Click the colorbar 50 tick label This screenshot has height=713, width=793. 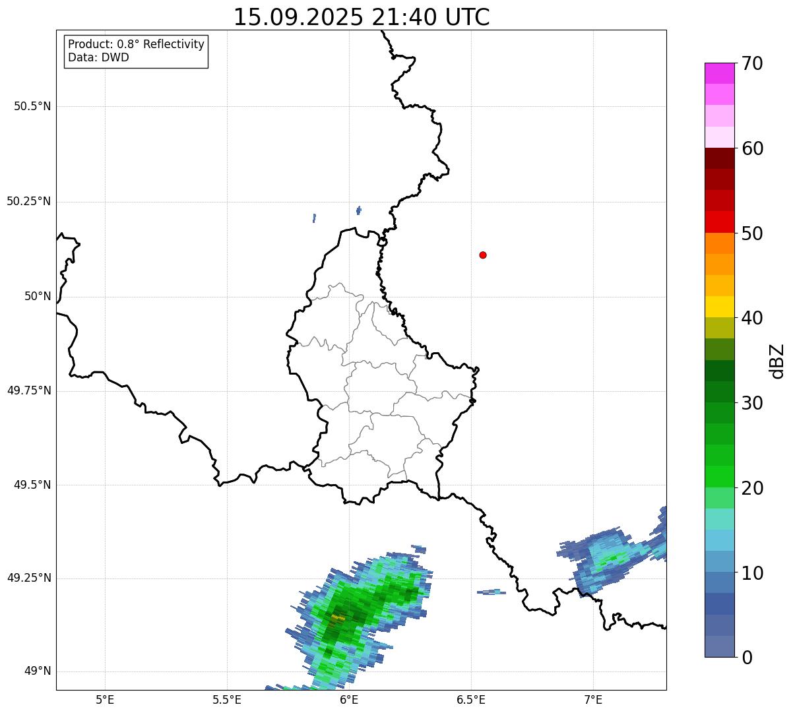pyautogui.click(x=752, y=233)
